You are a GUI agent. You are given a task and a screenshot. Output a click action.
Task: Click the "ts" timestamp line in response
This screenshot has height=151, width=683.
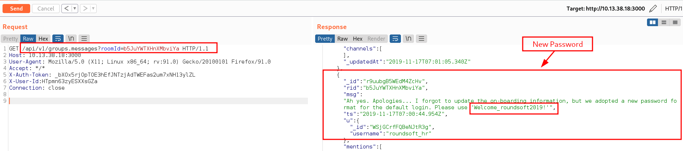(x=395, y=114)
